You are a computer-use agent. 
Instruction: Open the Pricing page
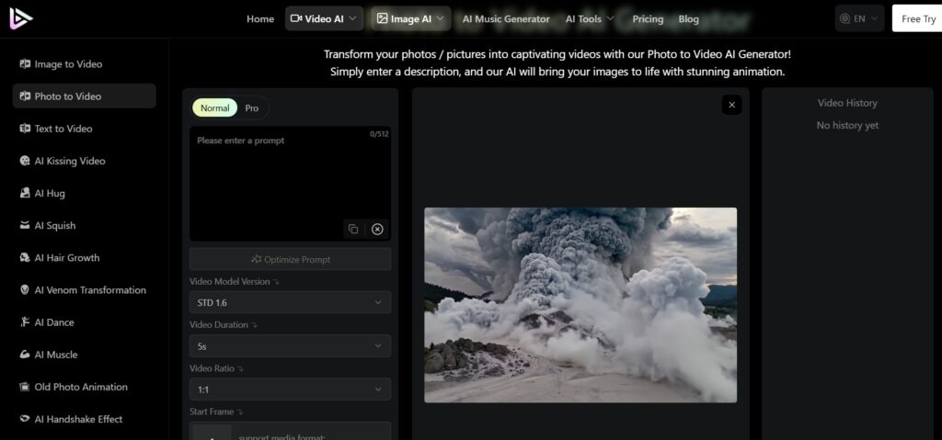[648, 18]
